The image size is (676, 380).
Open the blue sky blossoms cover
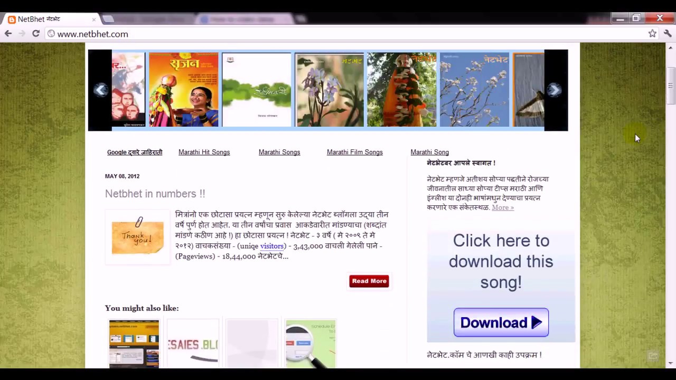coord(474,90)
